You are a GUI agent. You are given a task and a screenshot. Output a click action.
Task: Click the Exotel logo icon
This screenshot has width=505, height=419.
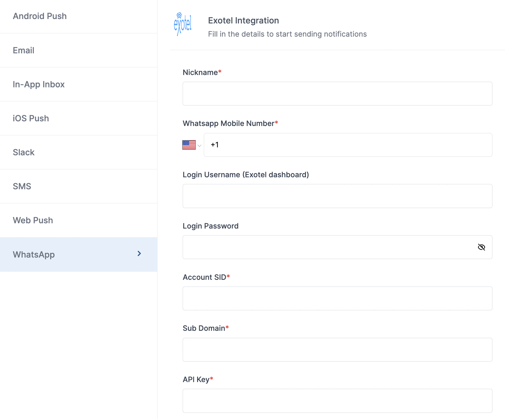[183, 24]
